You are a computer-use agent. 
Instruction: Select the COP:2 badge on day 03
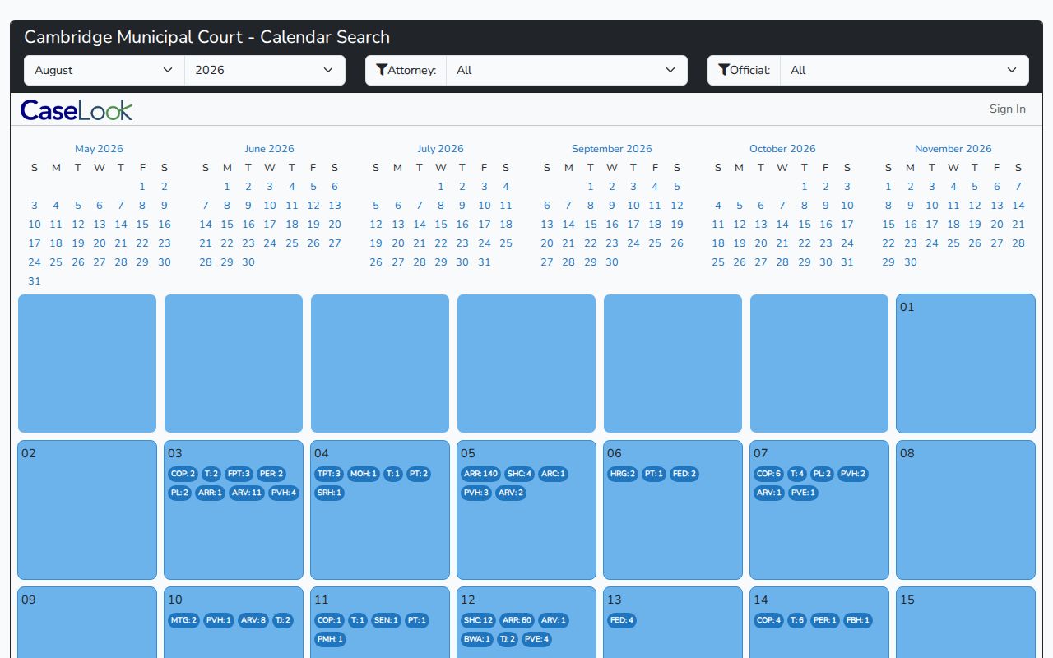[x=183, y=474]
